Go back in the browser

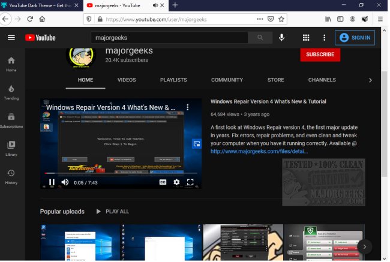coord(5,19)
